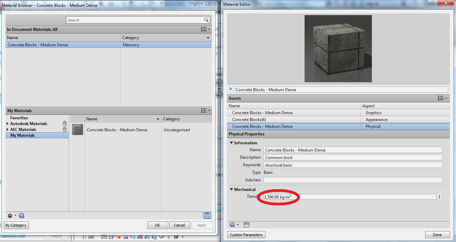456x242 pixels.
Task: Click the By Category button
Action: 16,225
